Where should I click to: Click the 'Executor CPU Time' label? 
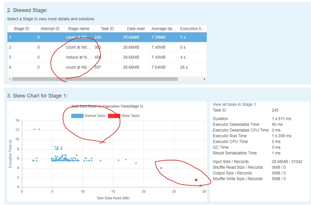click(x=230, y=142)
